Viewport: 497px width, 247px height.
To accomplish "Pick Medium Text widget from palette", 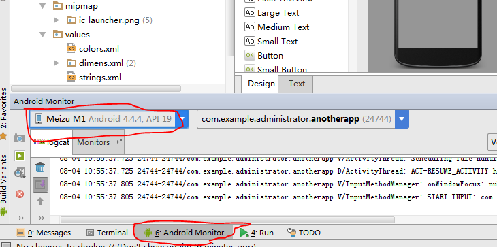I will click(276, 27).
